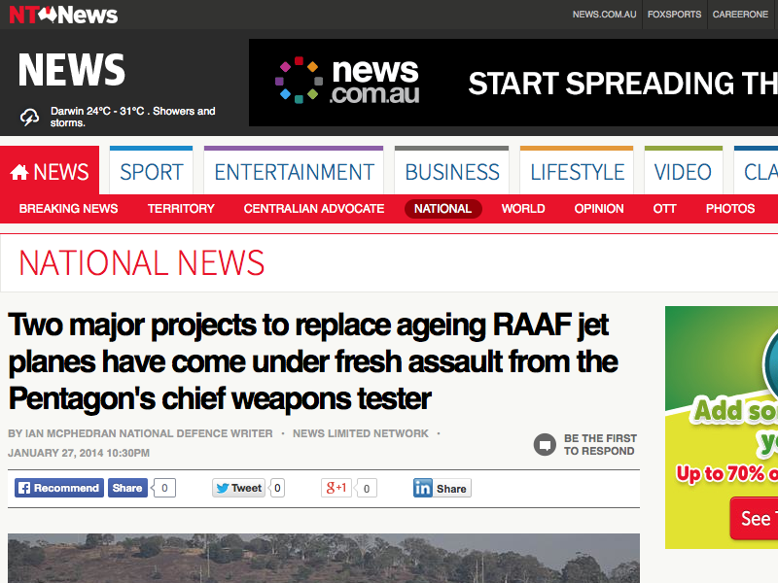This screenshot has width=778, height=583.
Task: Select the LIFESTYLE tab
Action: [577, 172]
